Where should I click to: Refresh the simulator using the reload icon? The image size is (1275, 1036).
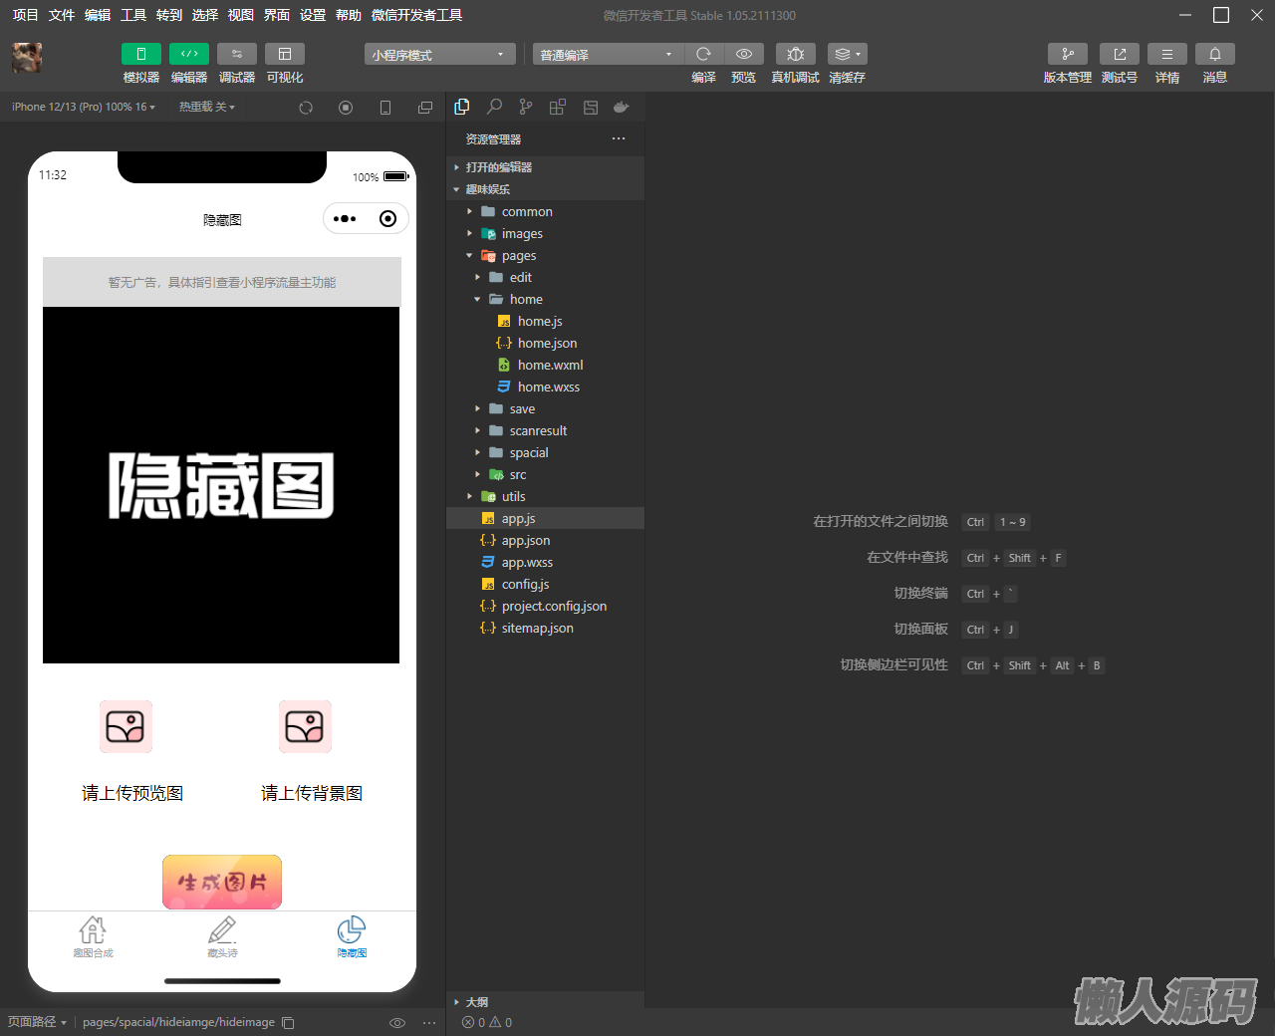click(306, 108)
